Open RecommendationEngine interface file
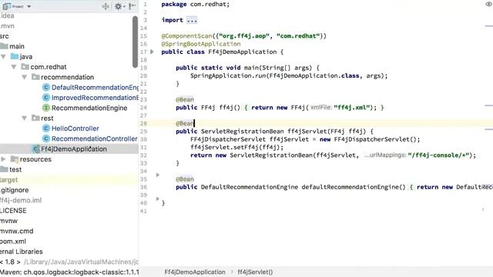 click(x=89, y=108)
